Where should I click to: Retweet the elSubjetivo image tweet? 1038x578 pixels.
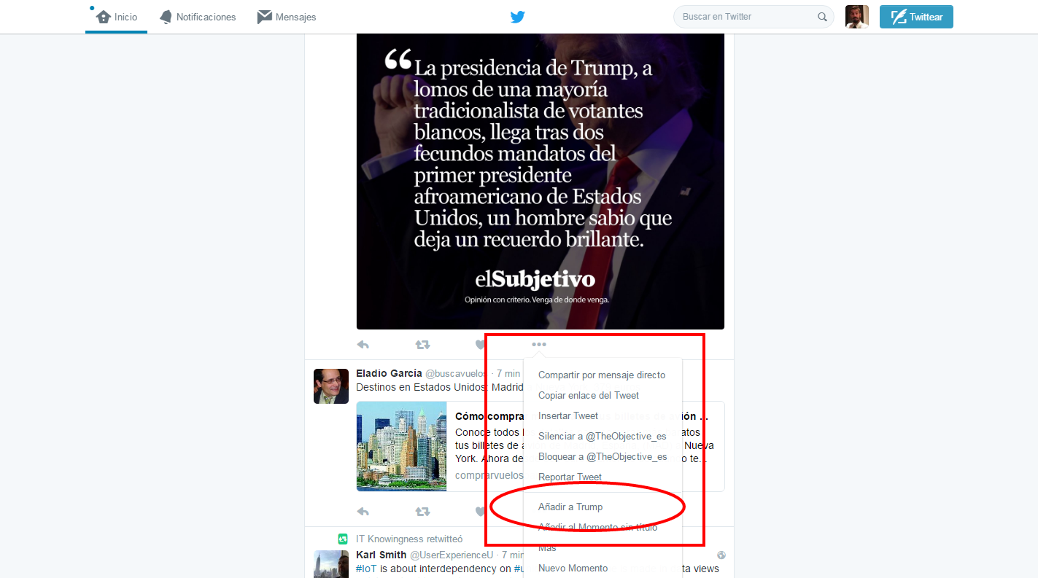click(422, 345)
